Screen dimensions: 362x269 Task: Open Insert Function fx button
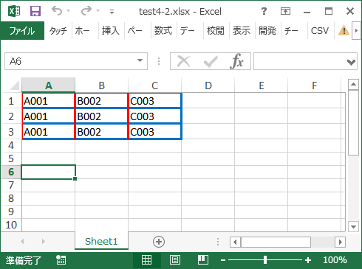[237, 61]
